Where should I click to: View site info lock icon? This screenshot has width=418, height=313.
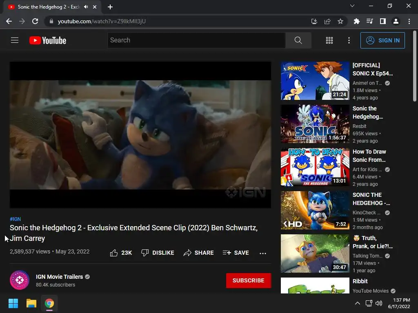(51, 21)
